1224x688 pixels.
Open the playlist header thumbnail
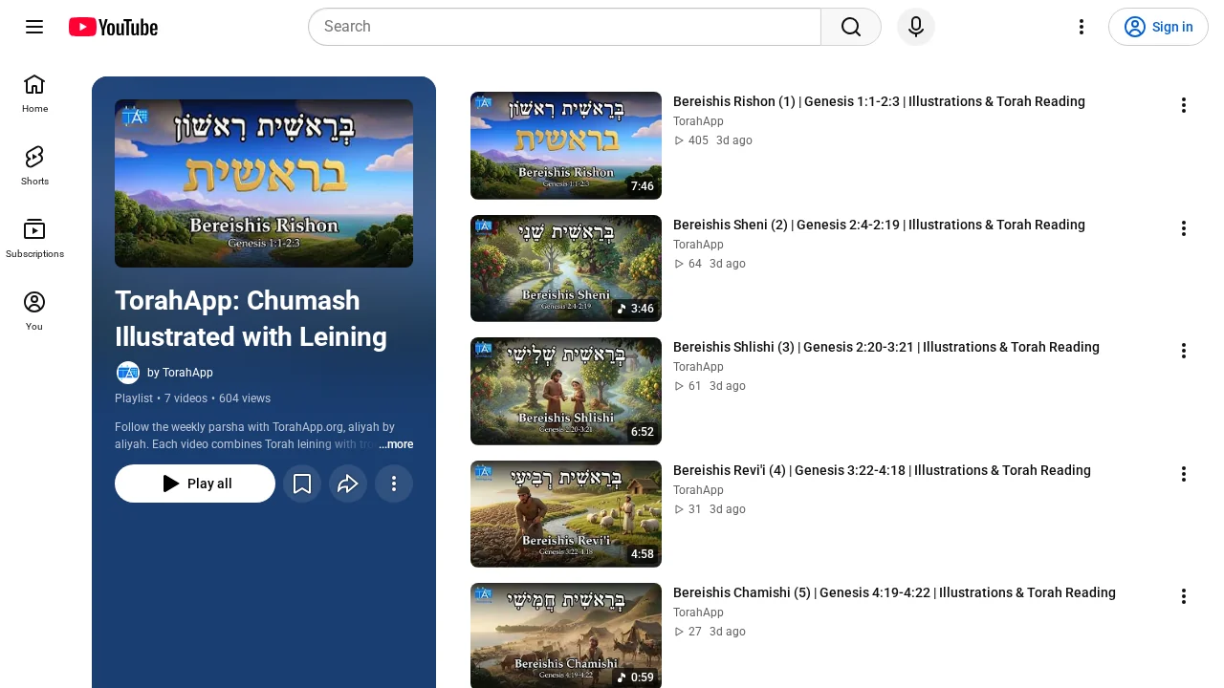(x=264, y=183)
